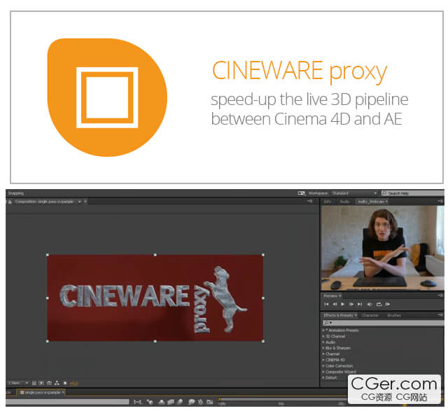Expand the CINEMA 4D effects category
448x411 pixels.
323,360
